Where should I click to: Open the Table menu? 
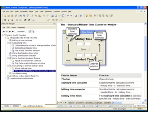click(x=41, y=12)
